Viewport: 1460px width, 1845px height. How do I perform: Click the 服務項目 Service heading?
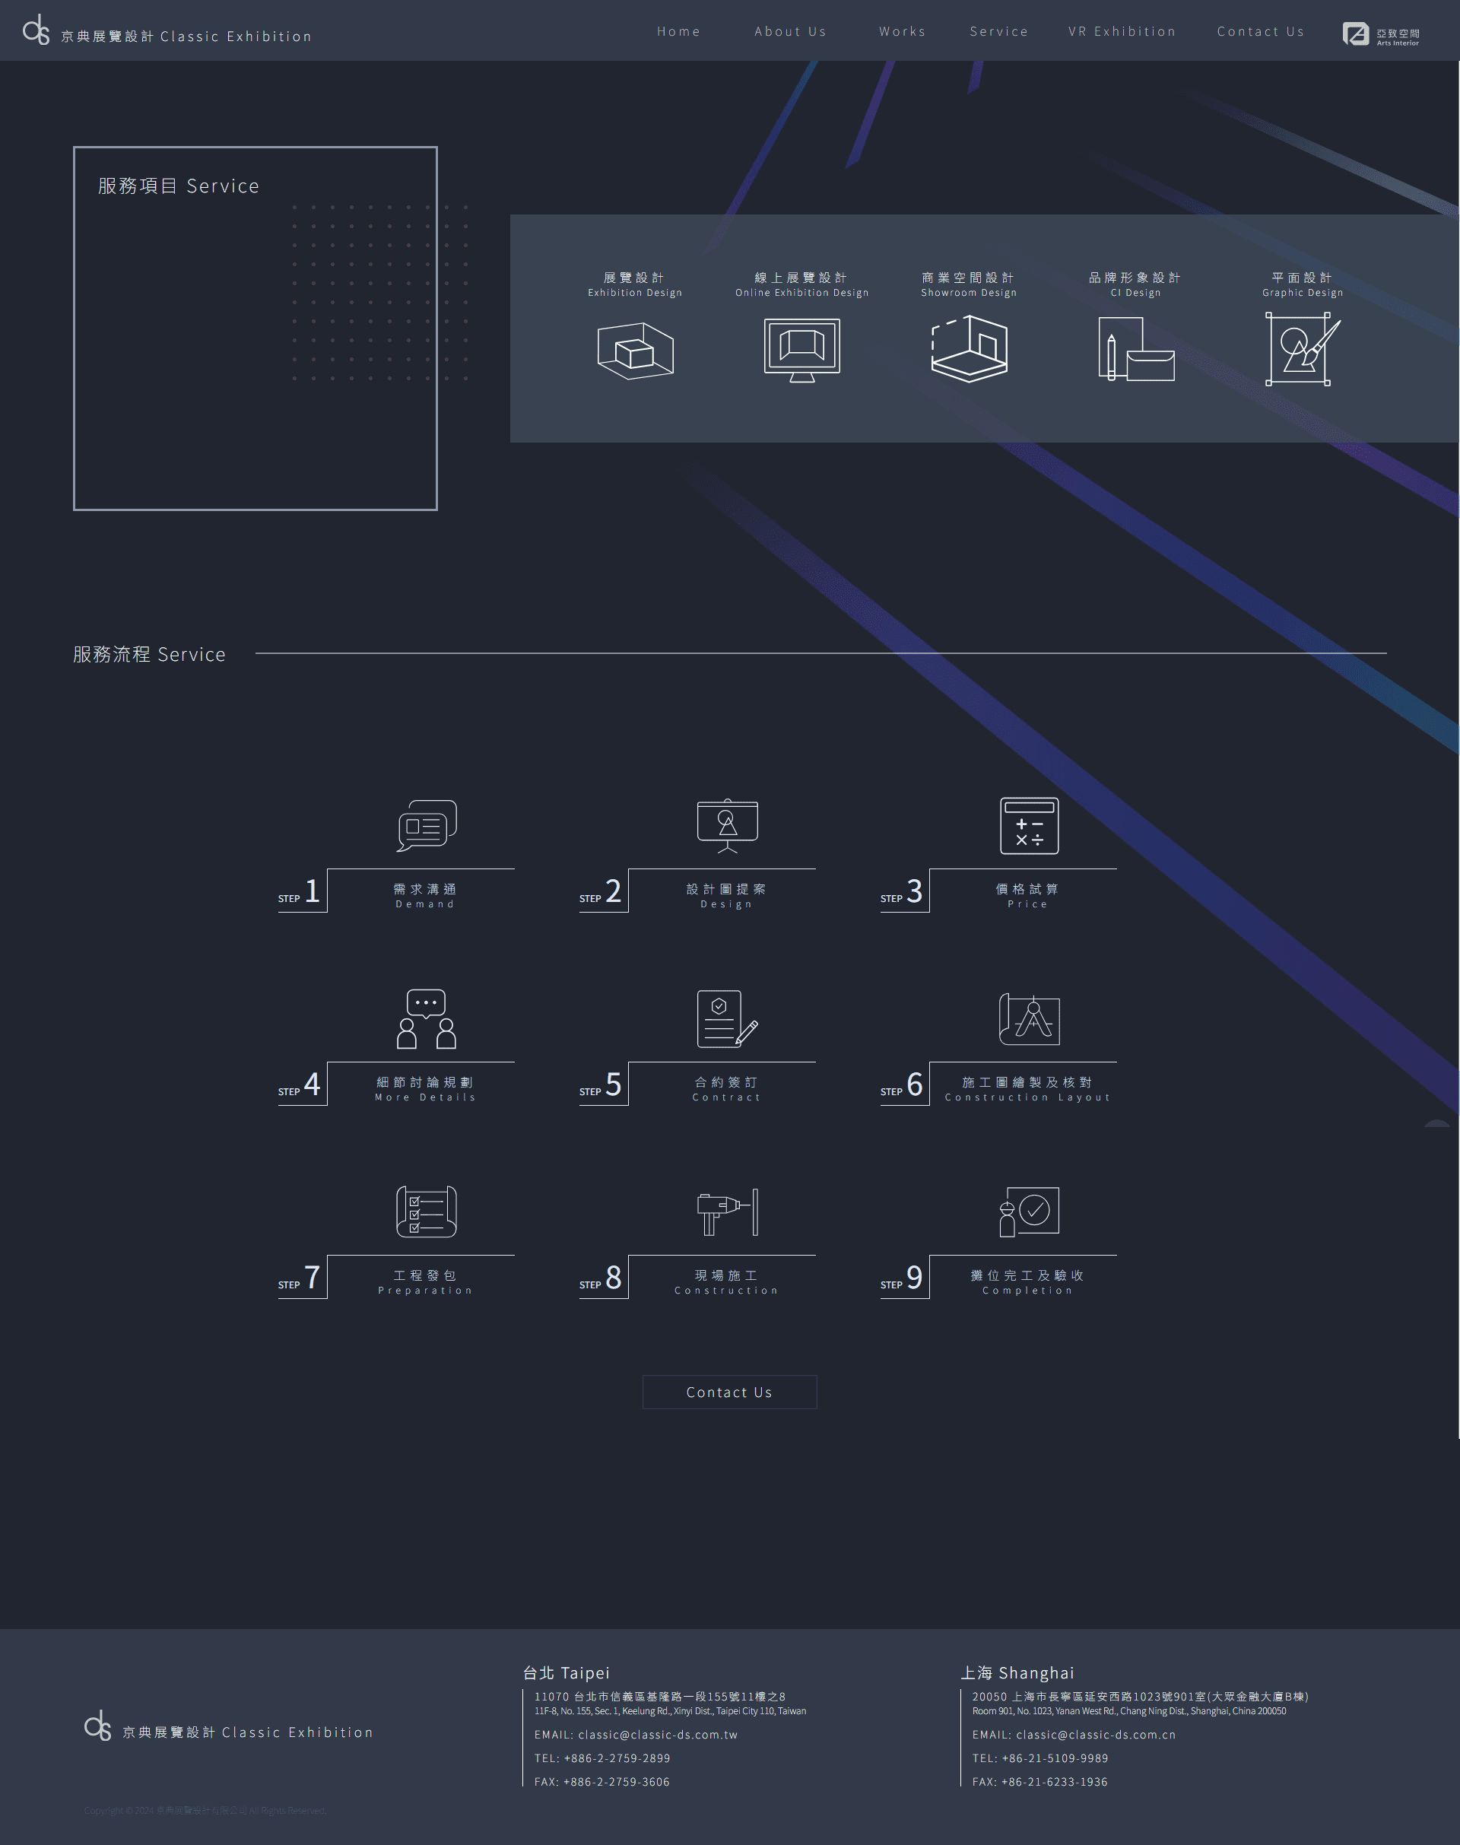(x=179, y=186)
